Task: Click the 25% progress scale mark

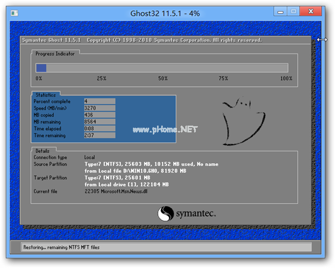Action: [102, 79]
